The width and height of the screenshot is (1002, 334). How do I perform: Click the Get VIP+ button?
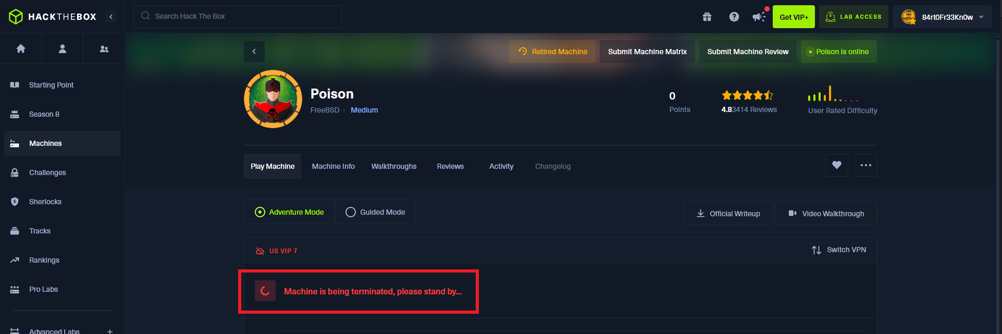(x=794, y=17)
